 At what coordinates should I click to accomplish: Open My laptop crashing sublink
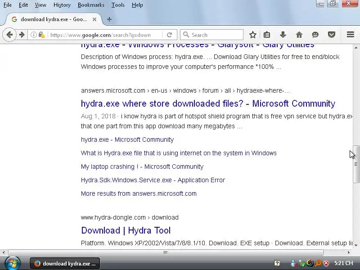142,166
